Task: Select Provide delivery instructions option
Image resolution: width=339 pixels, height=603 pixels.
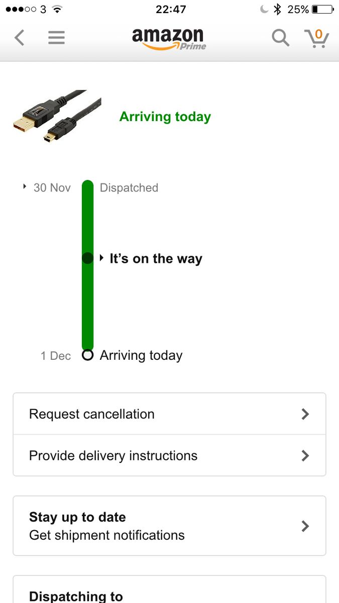Action: click(114, 456)
